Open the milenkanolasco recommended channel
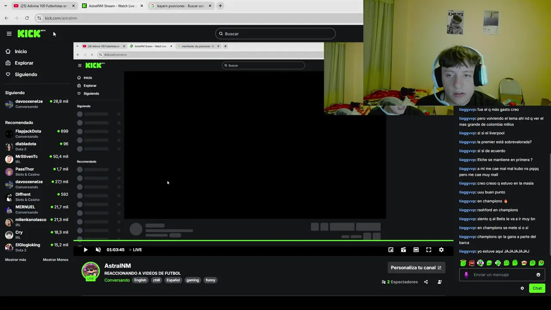The height and width of the screenshot is (310, 551). 37,222
